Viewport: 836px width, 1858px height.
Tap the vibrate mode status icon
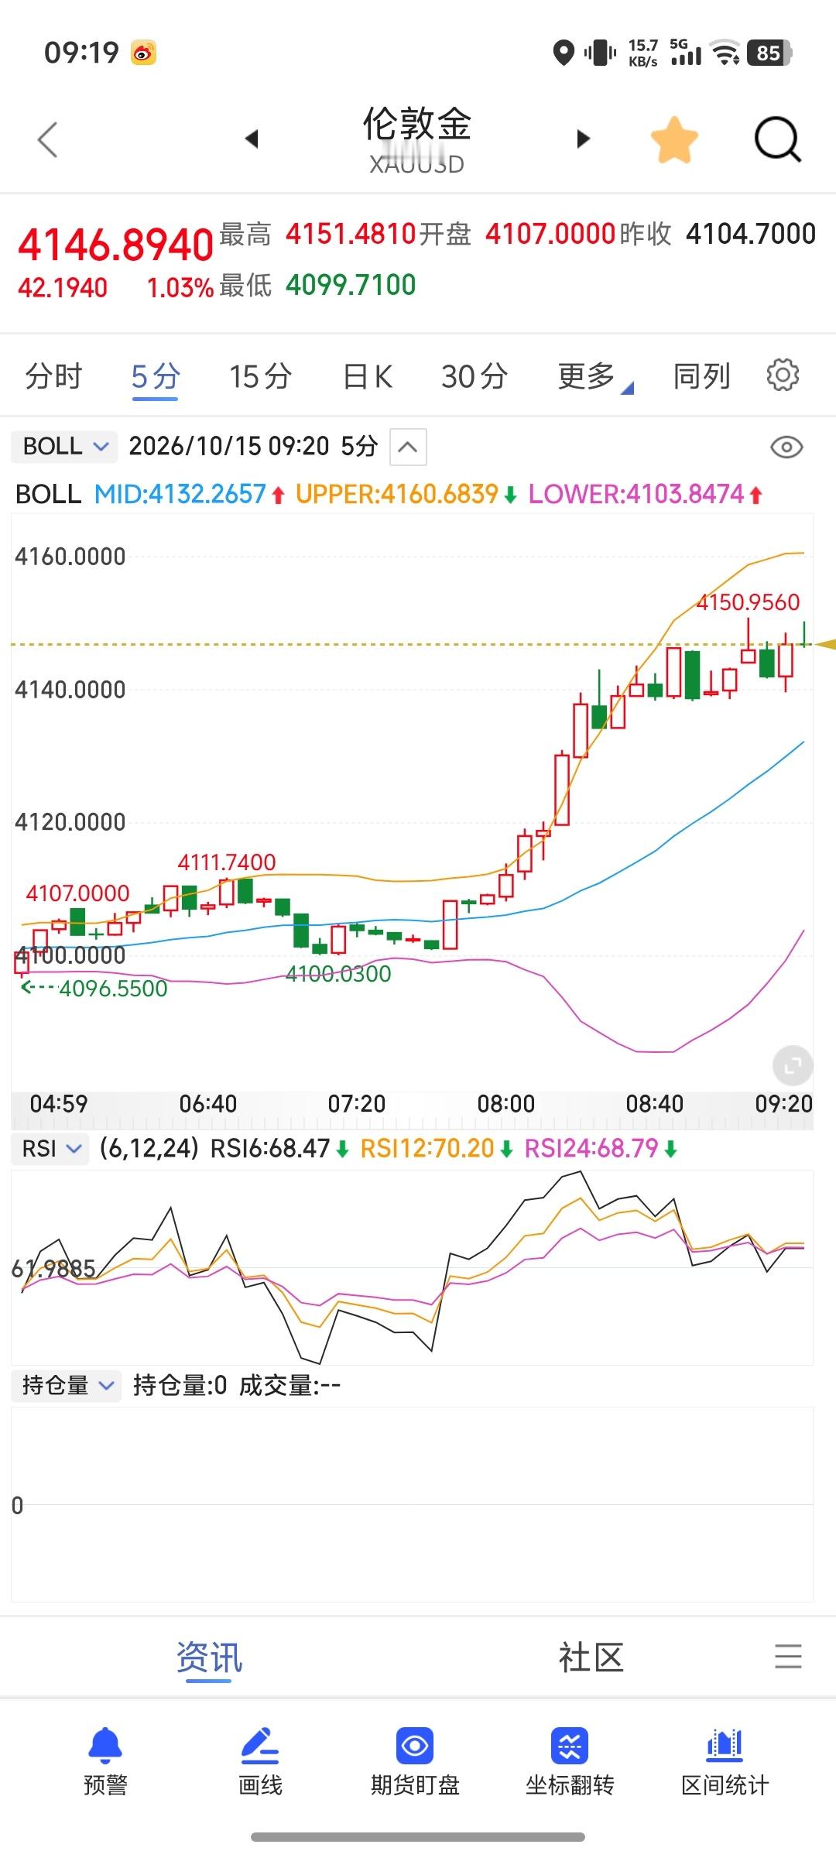coord(600,53)
